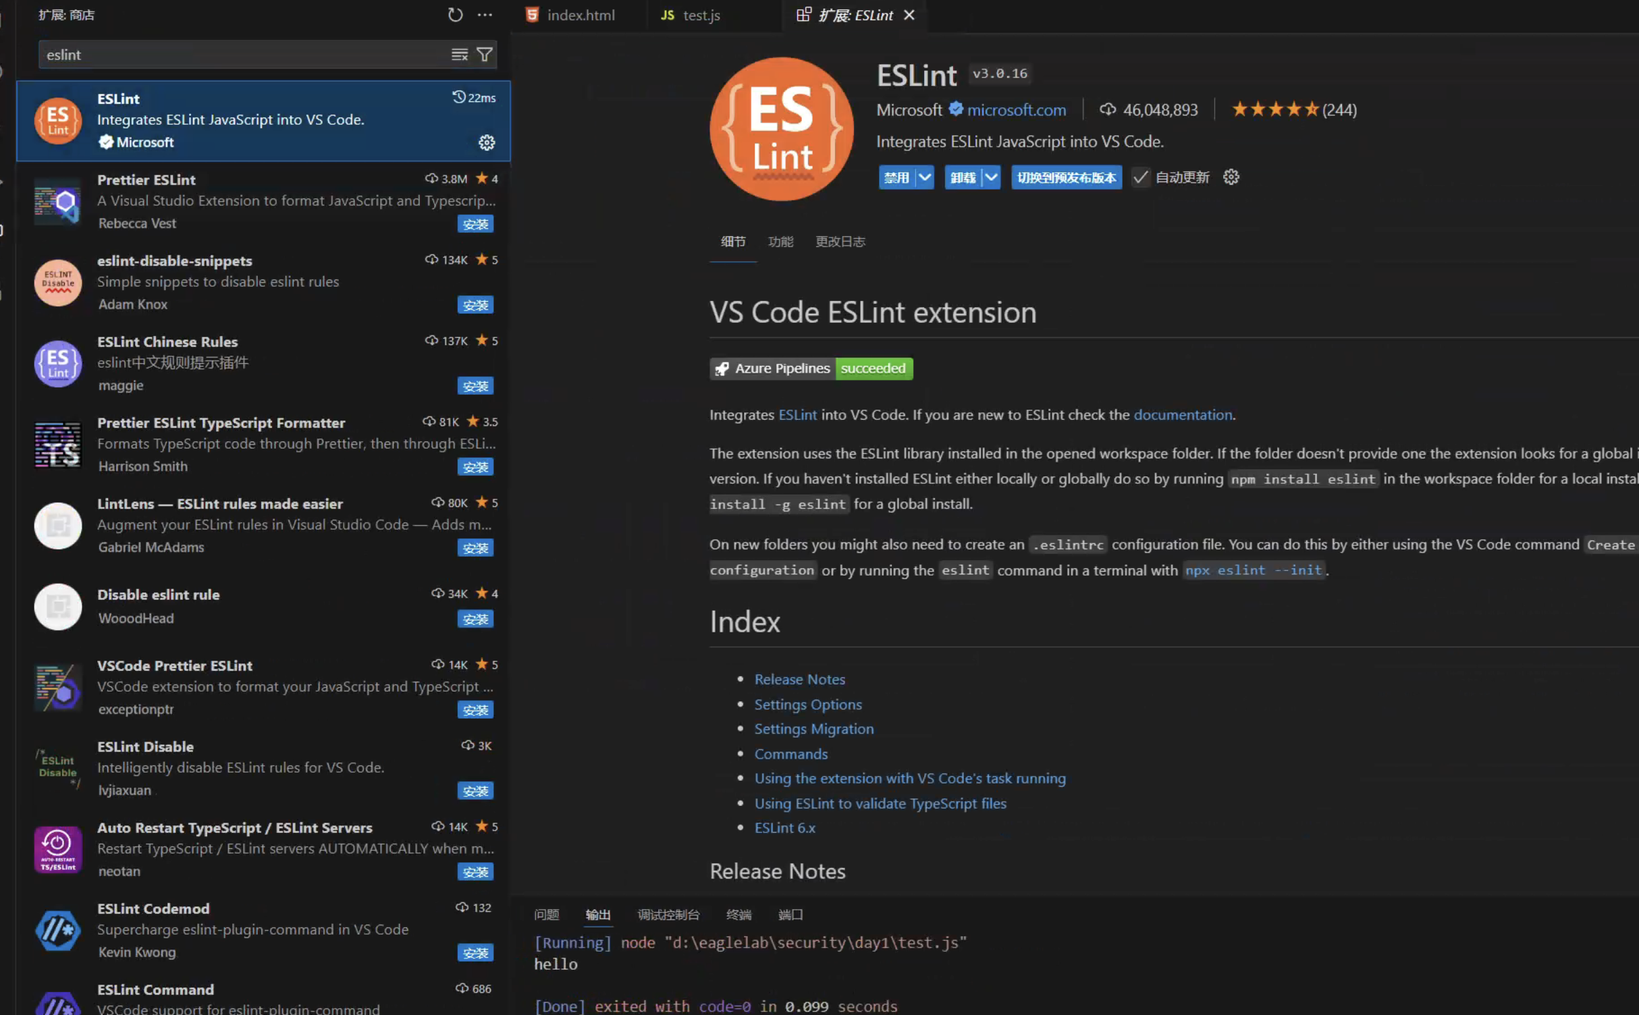Click the large ESLint extension logo
Screen dimensions: 1639x1015
click(x=781, y=129)
